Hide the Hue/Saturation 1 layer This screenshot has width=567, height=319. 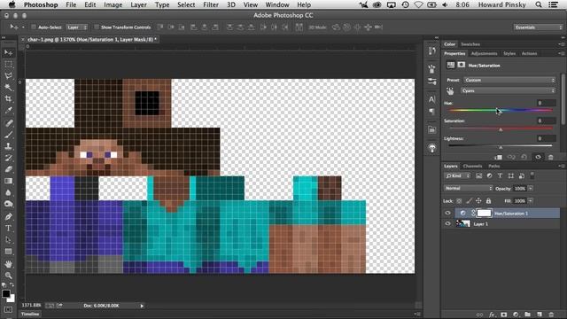(x=447, y=213)
